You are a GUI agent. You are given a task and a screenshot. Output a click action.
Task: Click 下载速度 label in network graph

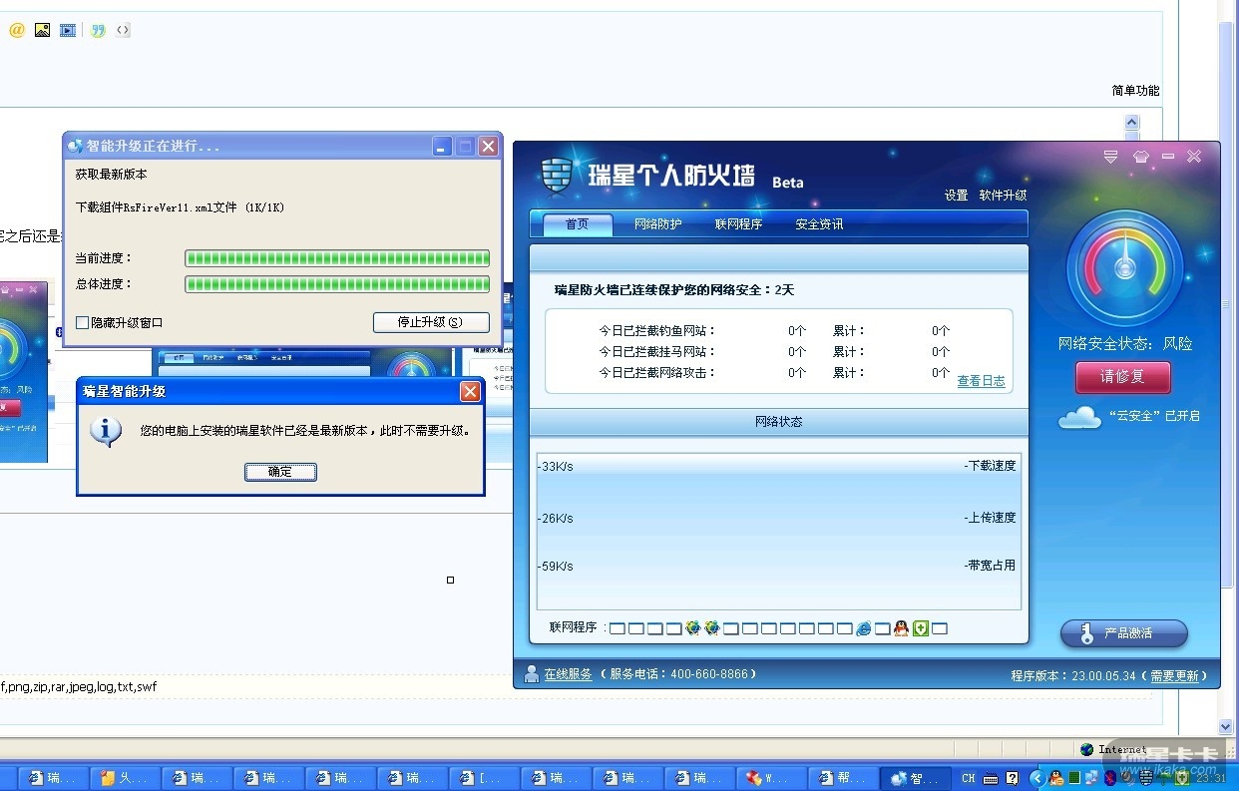(x=990, y=466)
